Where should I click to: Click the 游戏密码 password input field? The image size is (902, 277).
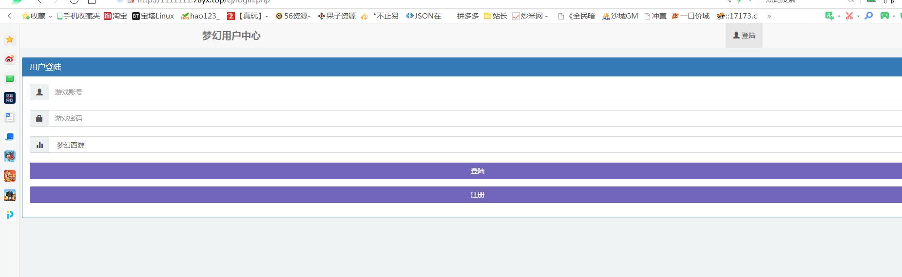475,118
